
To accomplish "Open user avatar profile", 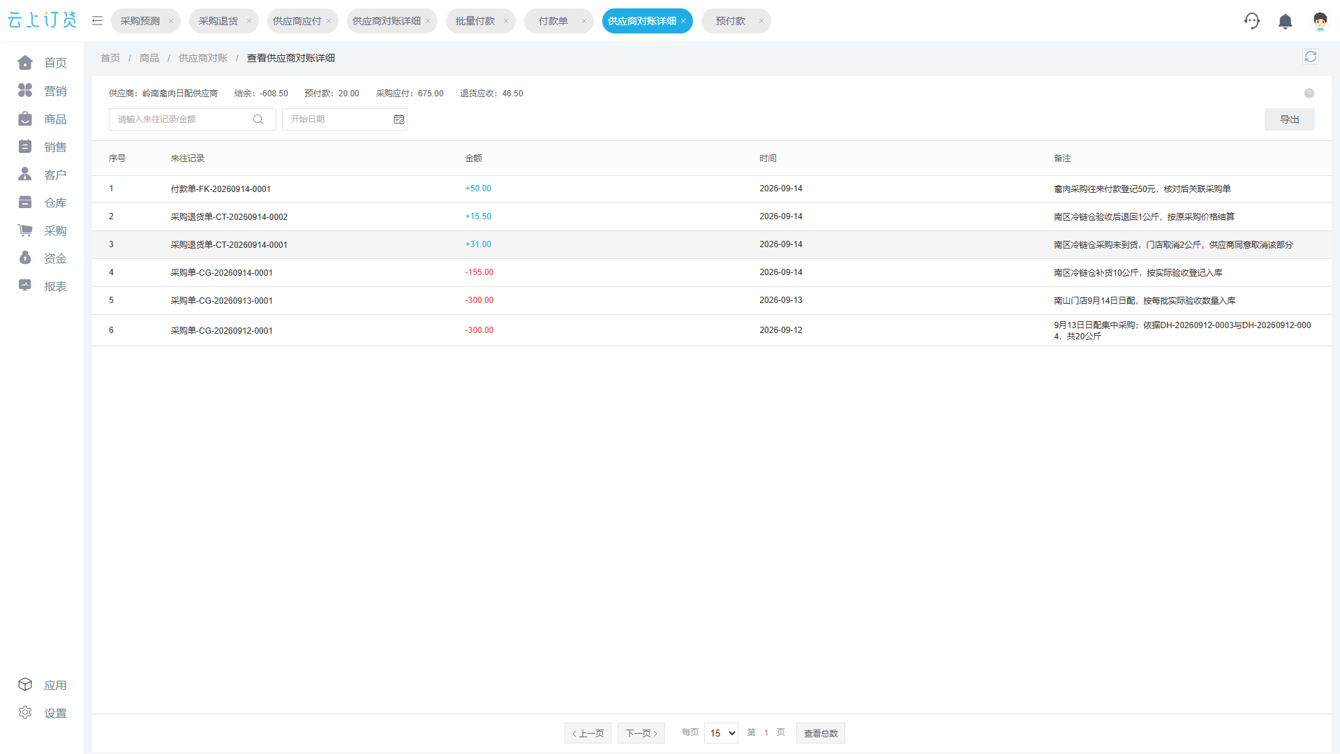I will click(x=1320, y=21).
